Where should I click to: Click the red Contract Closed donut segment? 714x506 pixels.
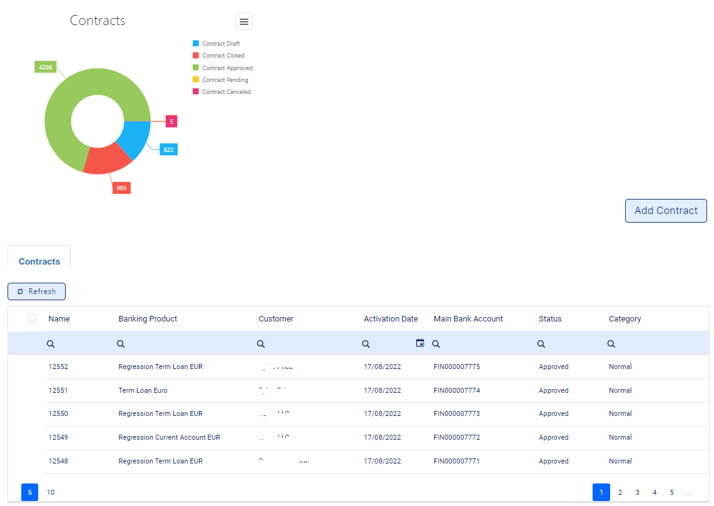[104, 159]
